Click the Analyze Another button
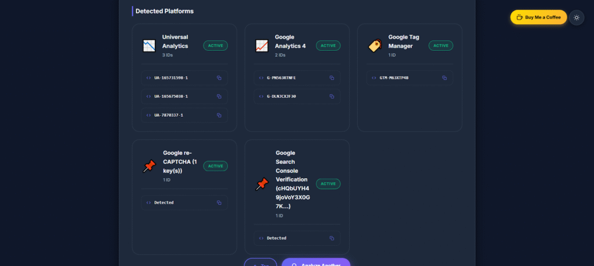 [x=316, y=263]
